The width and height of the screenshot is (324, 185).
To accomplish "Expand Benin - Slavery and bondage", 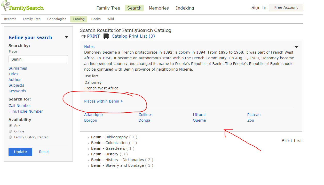I will (89, 166).
